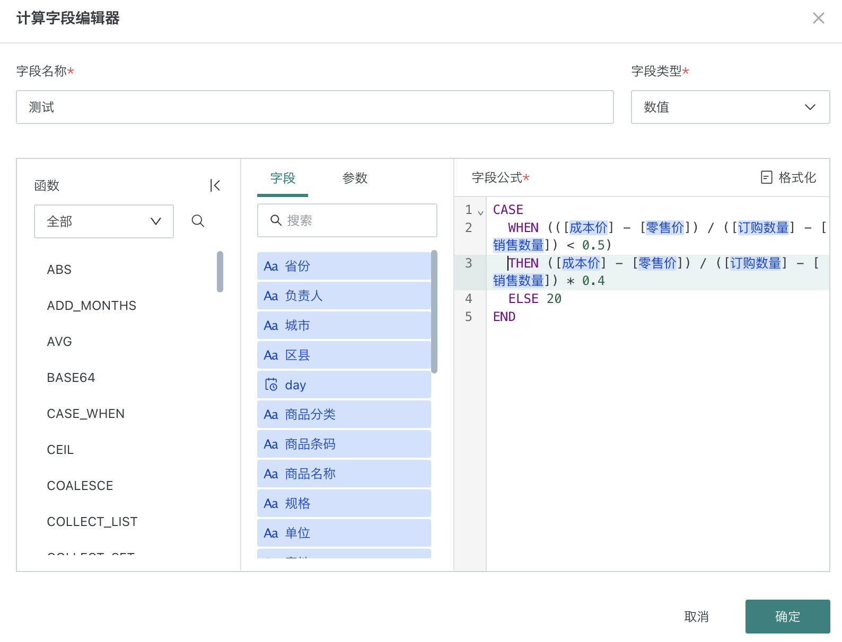Click the format icon next to 格式化

pos(767,177)
